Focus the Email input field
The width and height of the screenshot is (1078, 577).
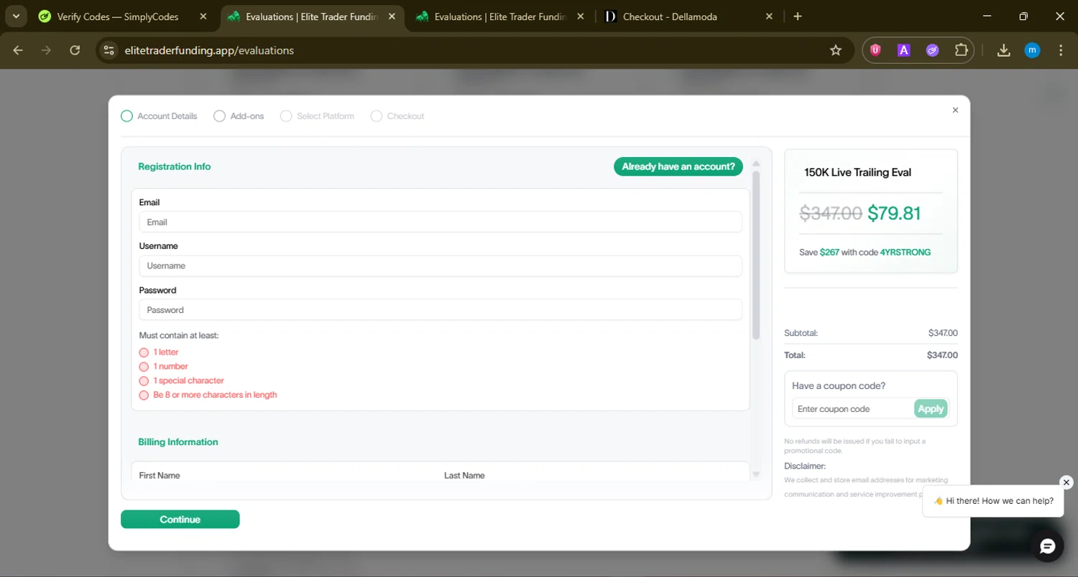pyautogui.click(x=440, y=222)
